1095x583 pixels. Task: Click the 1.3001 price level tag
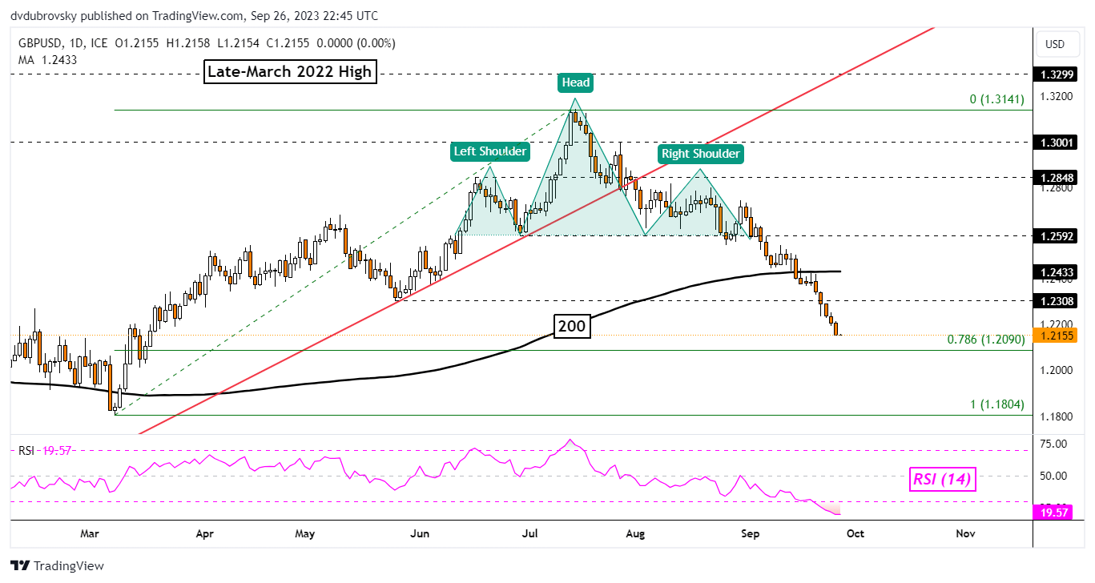pyautogui.click(x=1055, y=142)
